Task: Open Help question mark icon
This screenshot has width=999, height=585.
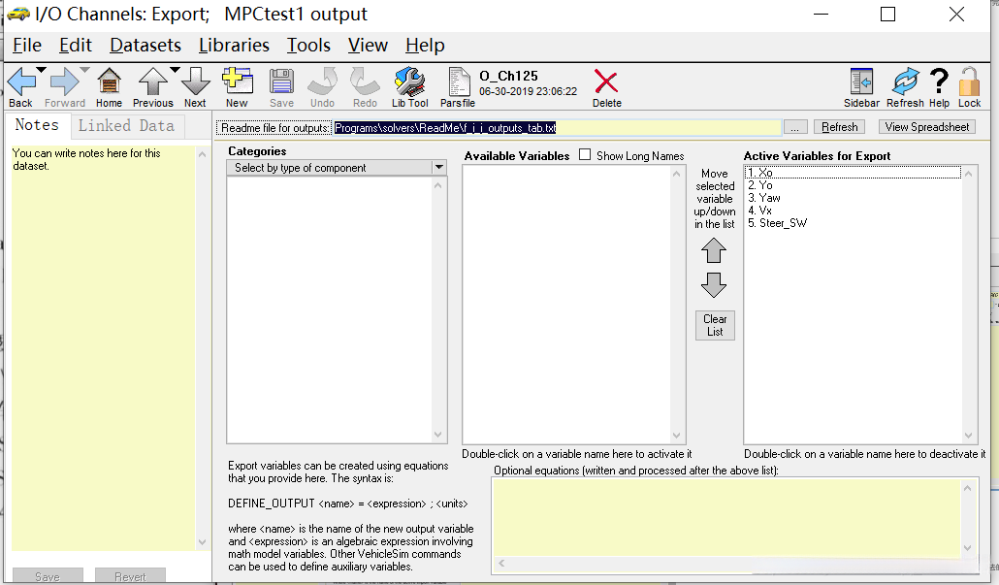Action: coord(939,81)
